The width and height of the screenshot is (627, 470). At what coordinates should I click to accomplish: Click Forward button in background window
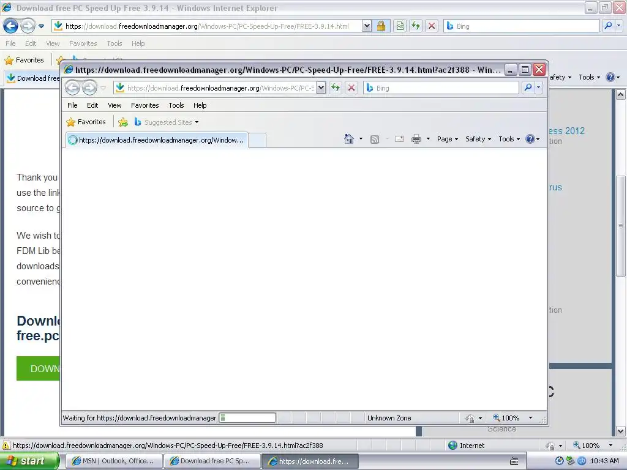tap(28, 26)
